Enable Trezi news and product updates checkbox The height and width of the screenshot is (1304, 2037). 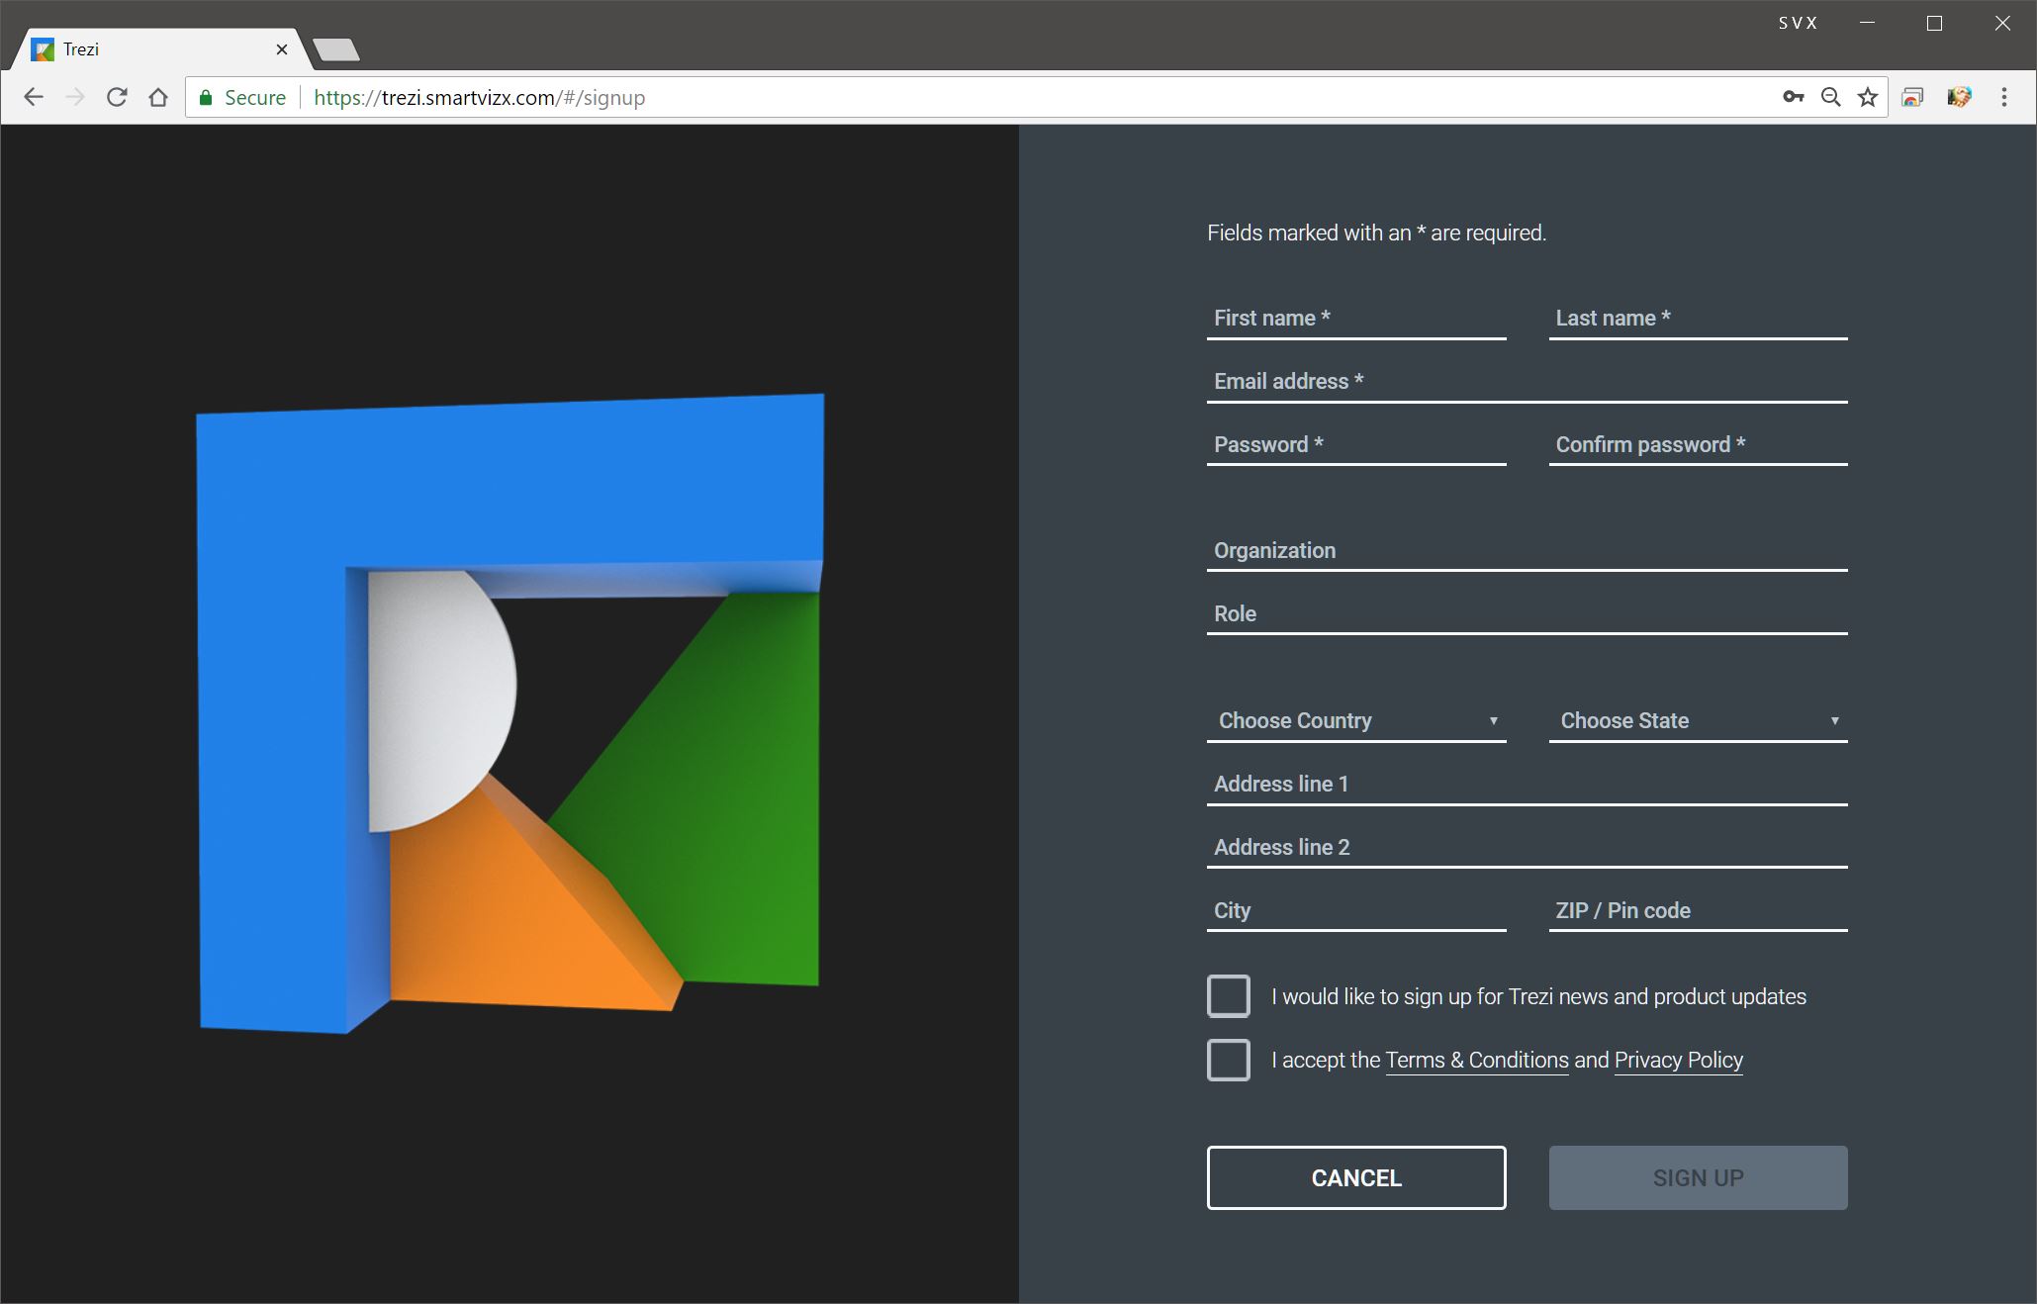(1228, 996)
